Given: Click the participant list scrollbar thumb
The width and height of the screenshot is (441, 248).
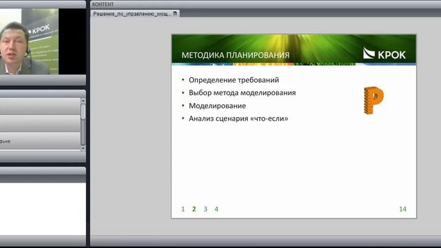Looking at the screenshot, I should tap(83, 112).
